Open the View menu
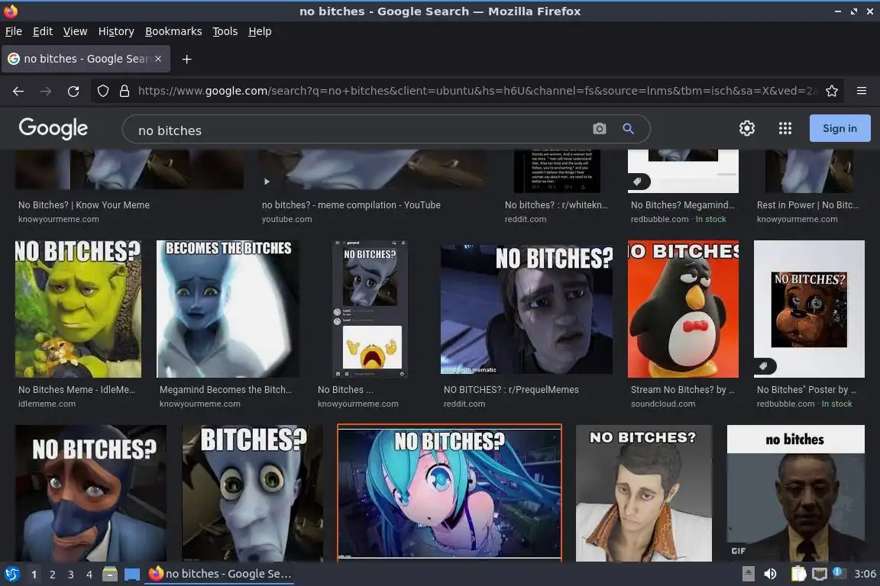The image size is (880, 586). point(75,31)
